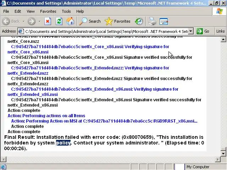Open the History pane icon

tap(139, 21)
